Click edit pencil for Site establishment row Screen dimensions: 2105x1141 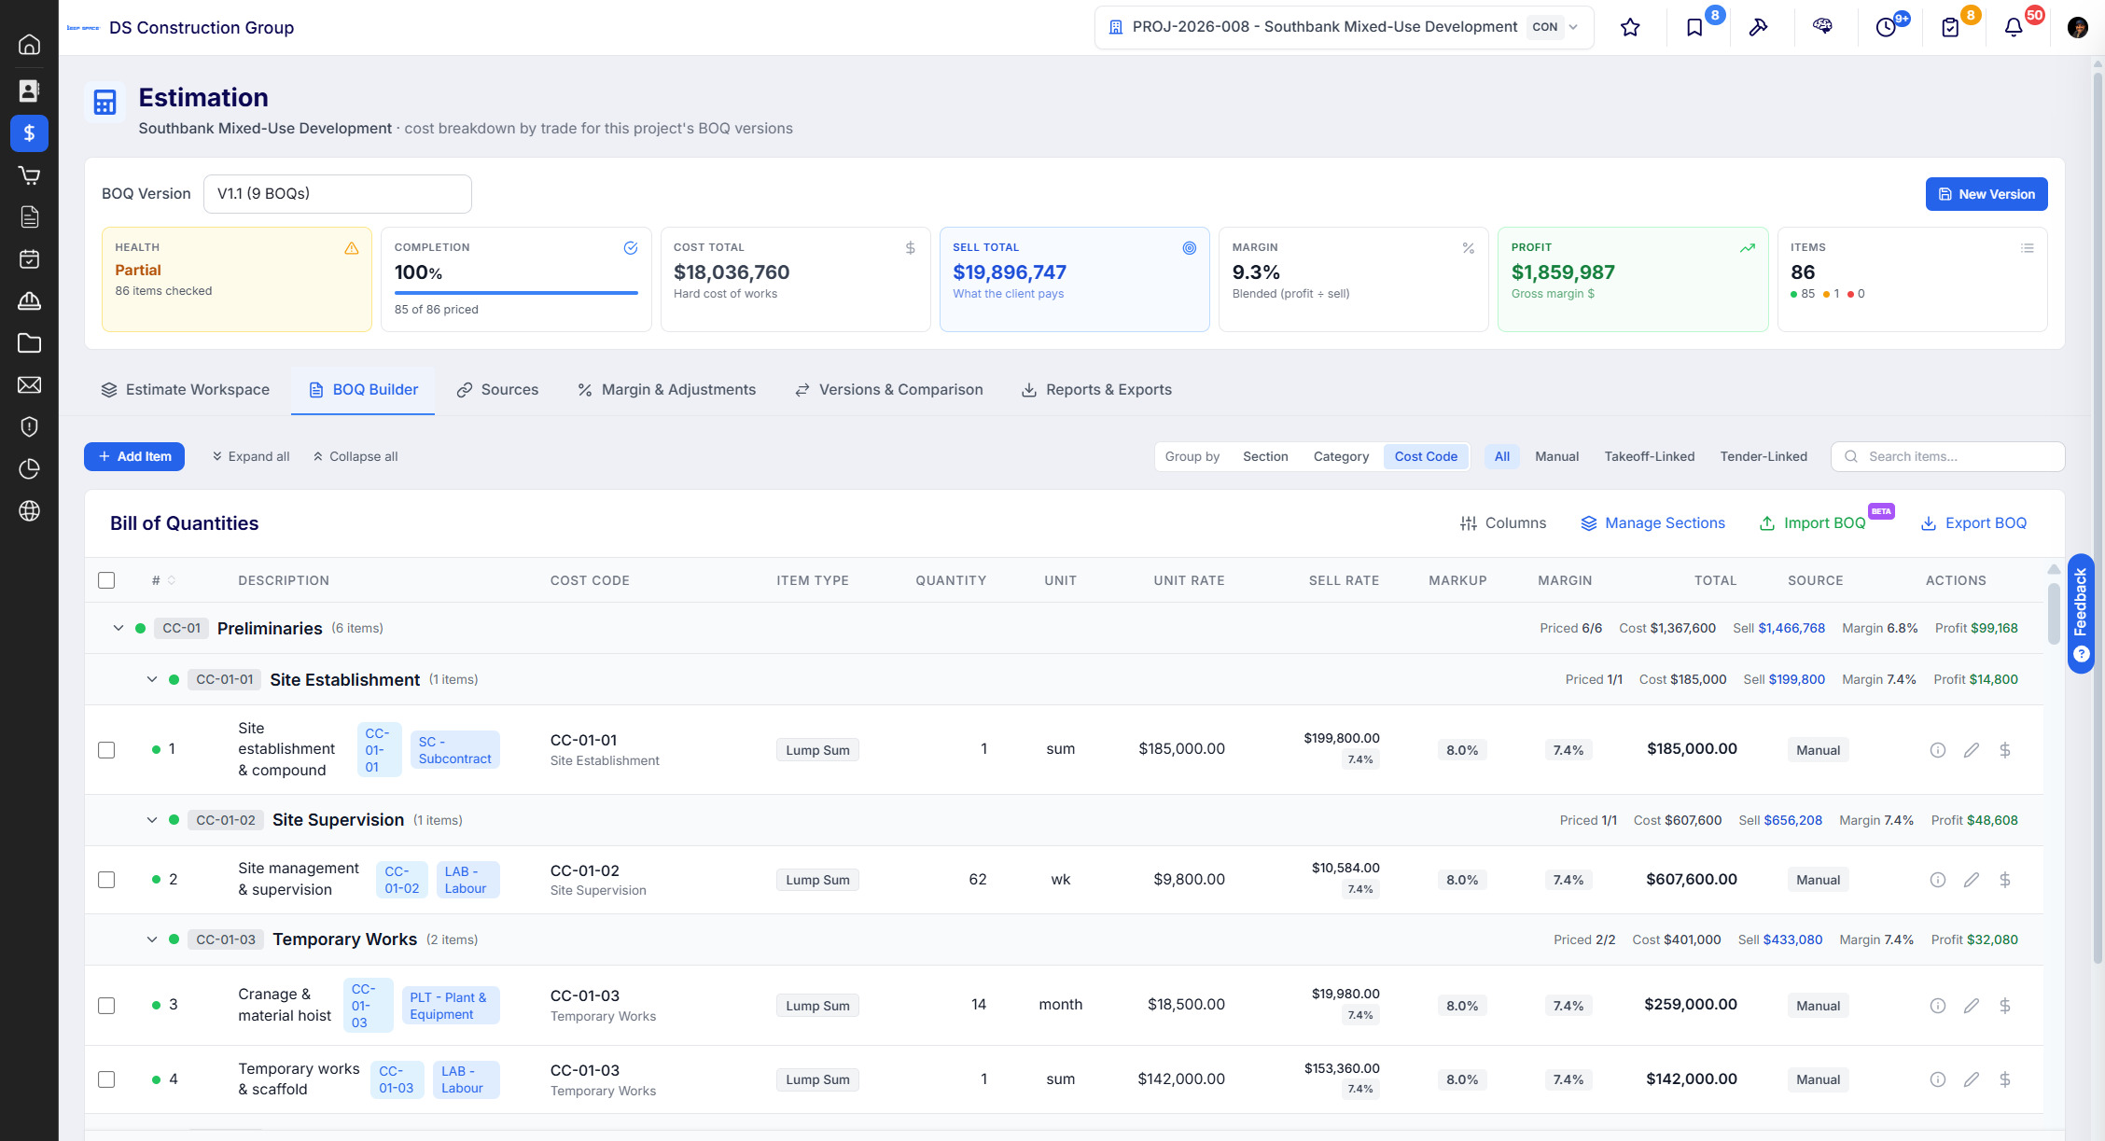point(1972,750)
